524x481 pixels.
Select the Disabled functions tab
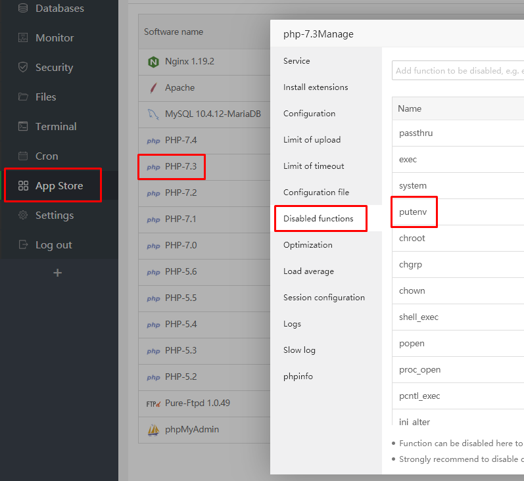[x=318, y=218]
